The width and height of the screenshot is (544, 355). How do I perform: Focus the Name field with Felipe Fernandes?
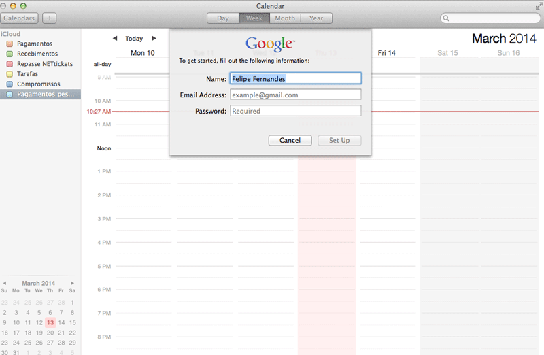coord(296,78)
